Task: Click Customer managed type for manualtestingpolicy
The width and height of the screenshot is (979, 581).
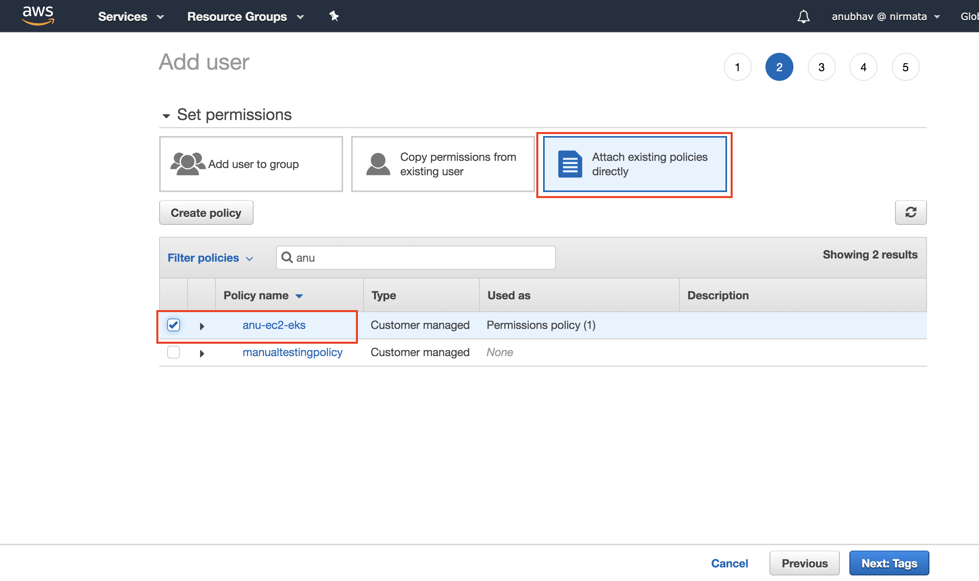Action: tap(420, 352)
